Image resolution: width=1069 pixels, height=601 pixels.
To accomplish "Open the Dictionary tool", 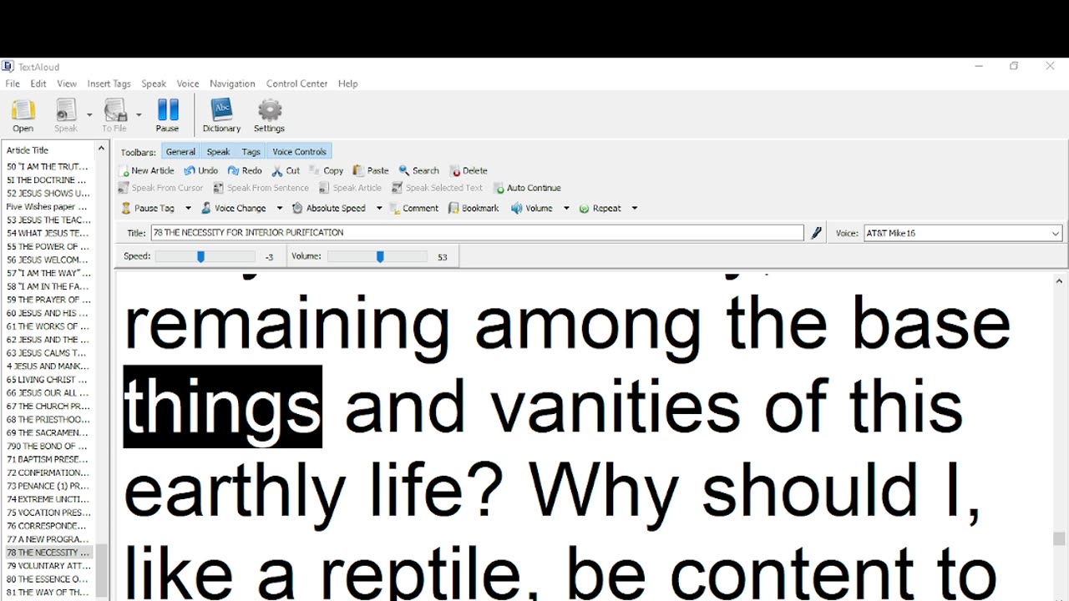I will (x=221, y=115).
